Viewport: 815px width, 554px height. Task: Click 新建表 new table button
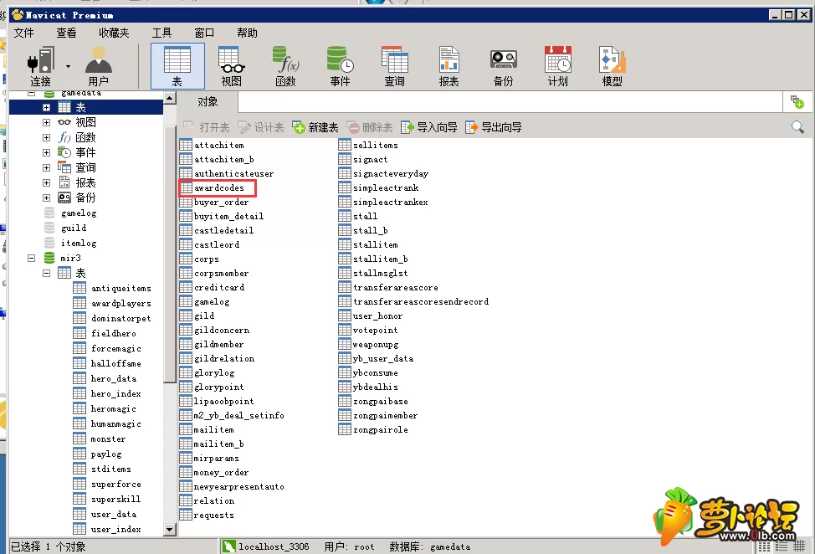pos(315,127)
